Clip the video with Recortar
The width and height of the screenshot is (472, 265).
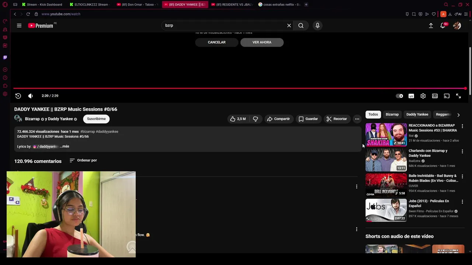(336, 119)
